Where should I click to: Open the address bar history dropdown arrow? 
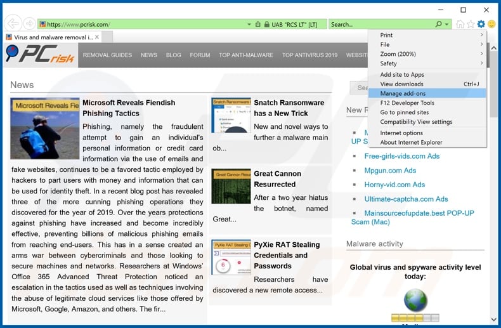249,24
